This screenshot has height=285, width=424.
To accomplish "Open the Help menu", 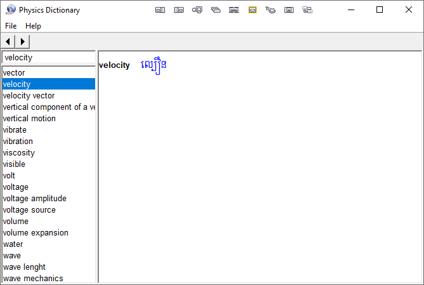I will click(x=33, y=26).
